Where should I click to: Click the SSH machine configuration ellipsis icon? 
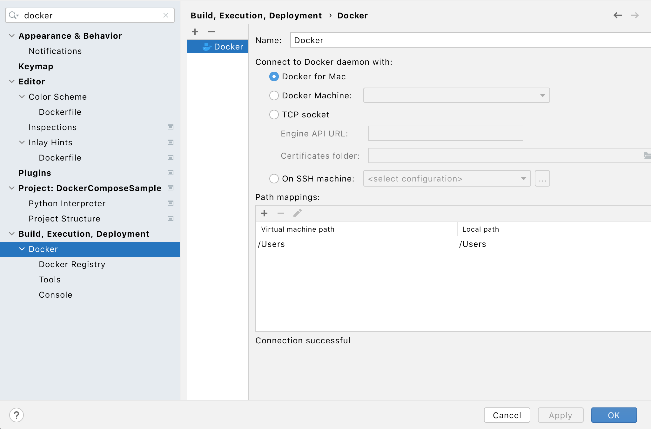(542, 178)
